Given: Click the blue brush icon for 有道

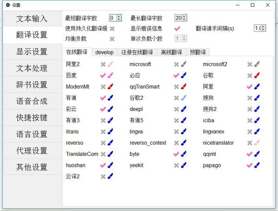Looking at the screenshot, I should (x=110, y=98).
